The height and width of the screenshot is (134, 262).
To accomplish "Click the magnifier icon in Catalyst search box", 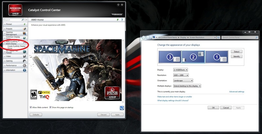I will (x=23, y=20).
